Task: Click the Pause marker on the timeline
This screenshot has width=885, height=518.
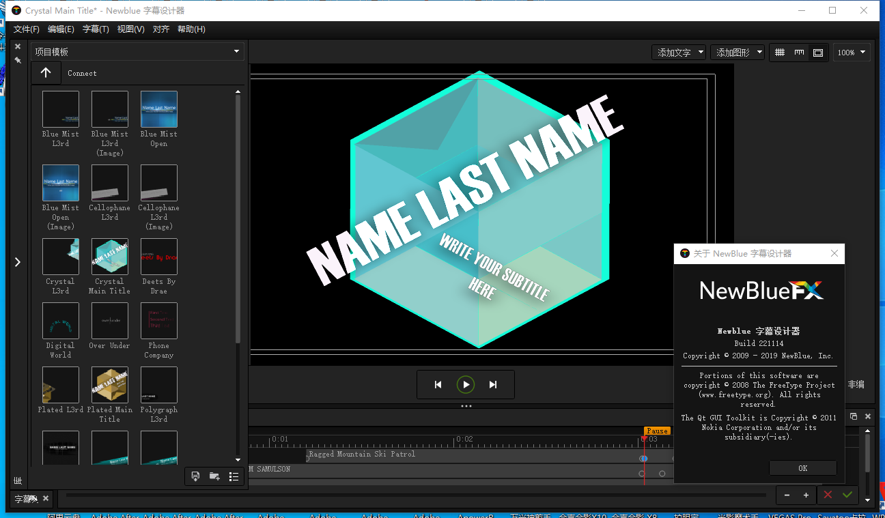Action: [x=657, y=431]
